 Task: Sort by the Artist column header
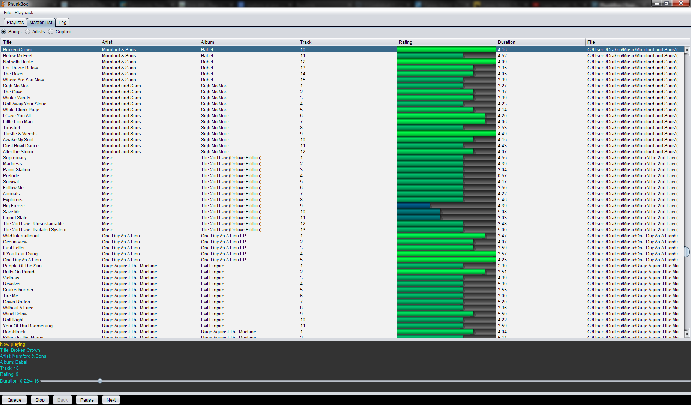click(149, 42)
